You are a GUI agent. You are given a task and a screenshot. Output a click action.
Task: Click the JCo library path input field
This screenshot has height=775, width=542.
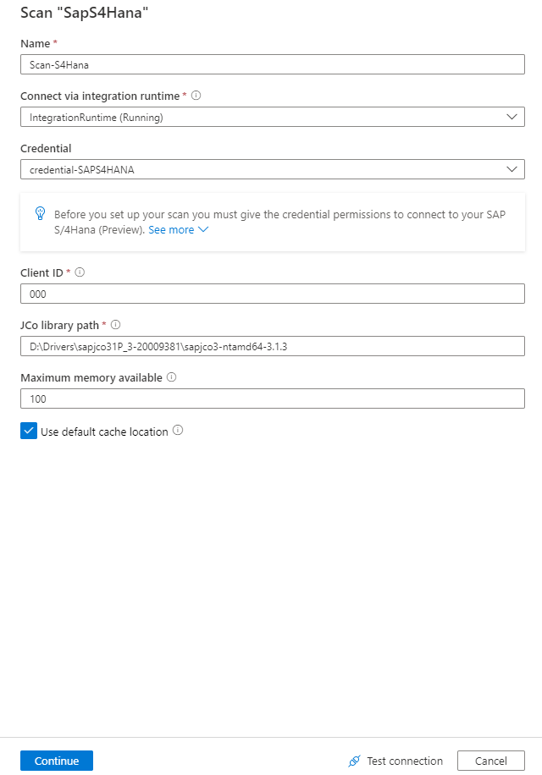(271, 345)
